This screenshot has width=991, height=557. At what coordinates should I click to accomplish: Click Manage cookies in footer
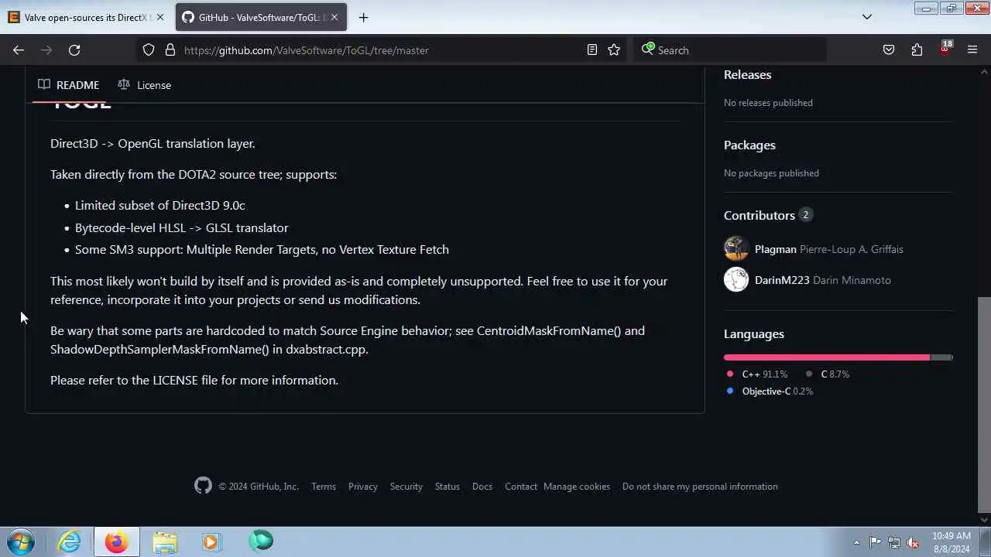pyautogui.click(x=577, y=487)
